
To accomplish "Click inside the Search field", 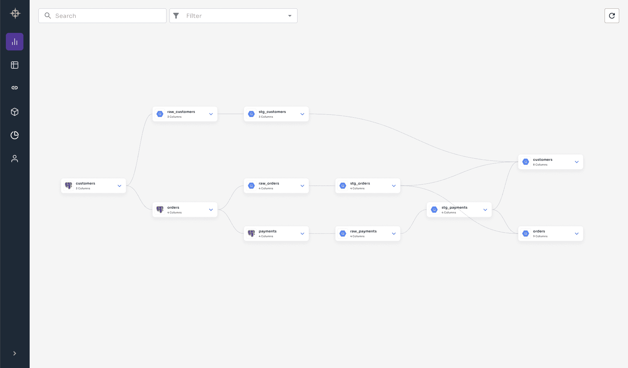I will (102, 16).
